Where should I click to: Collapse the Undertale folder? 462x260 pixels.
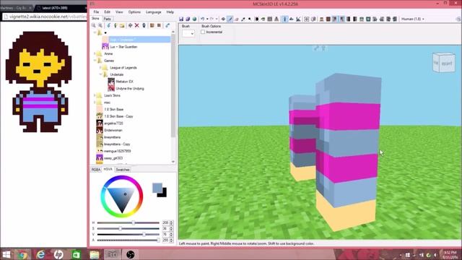click(x=100, y=74)
